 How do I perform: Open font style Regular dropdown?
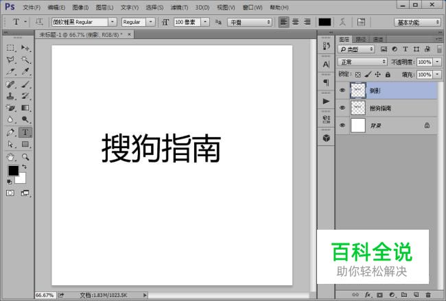click(x=151, y=22)
